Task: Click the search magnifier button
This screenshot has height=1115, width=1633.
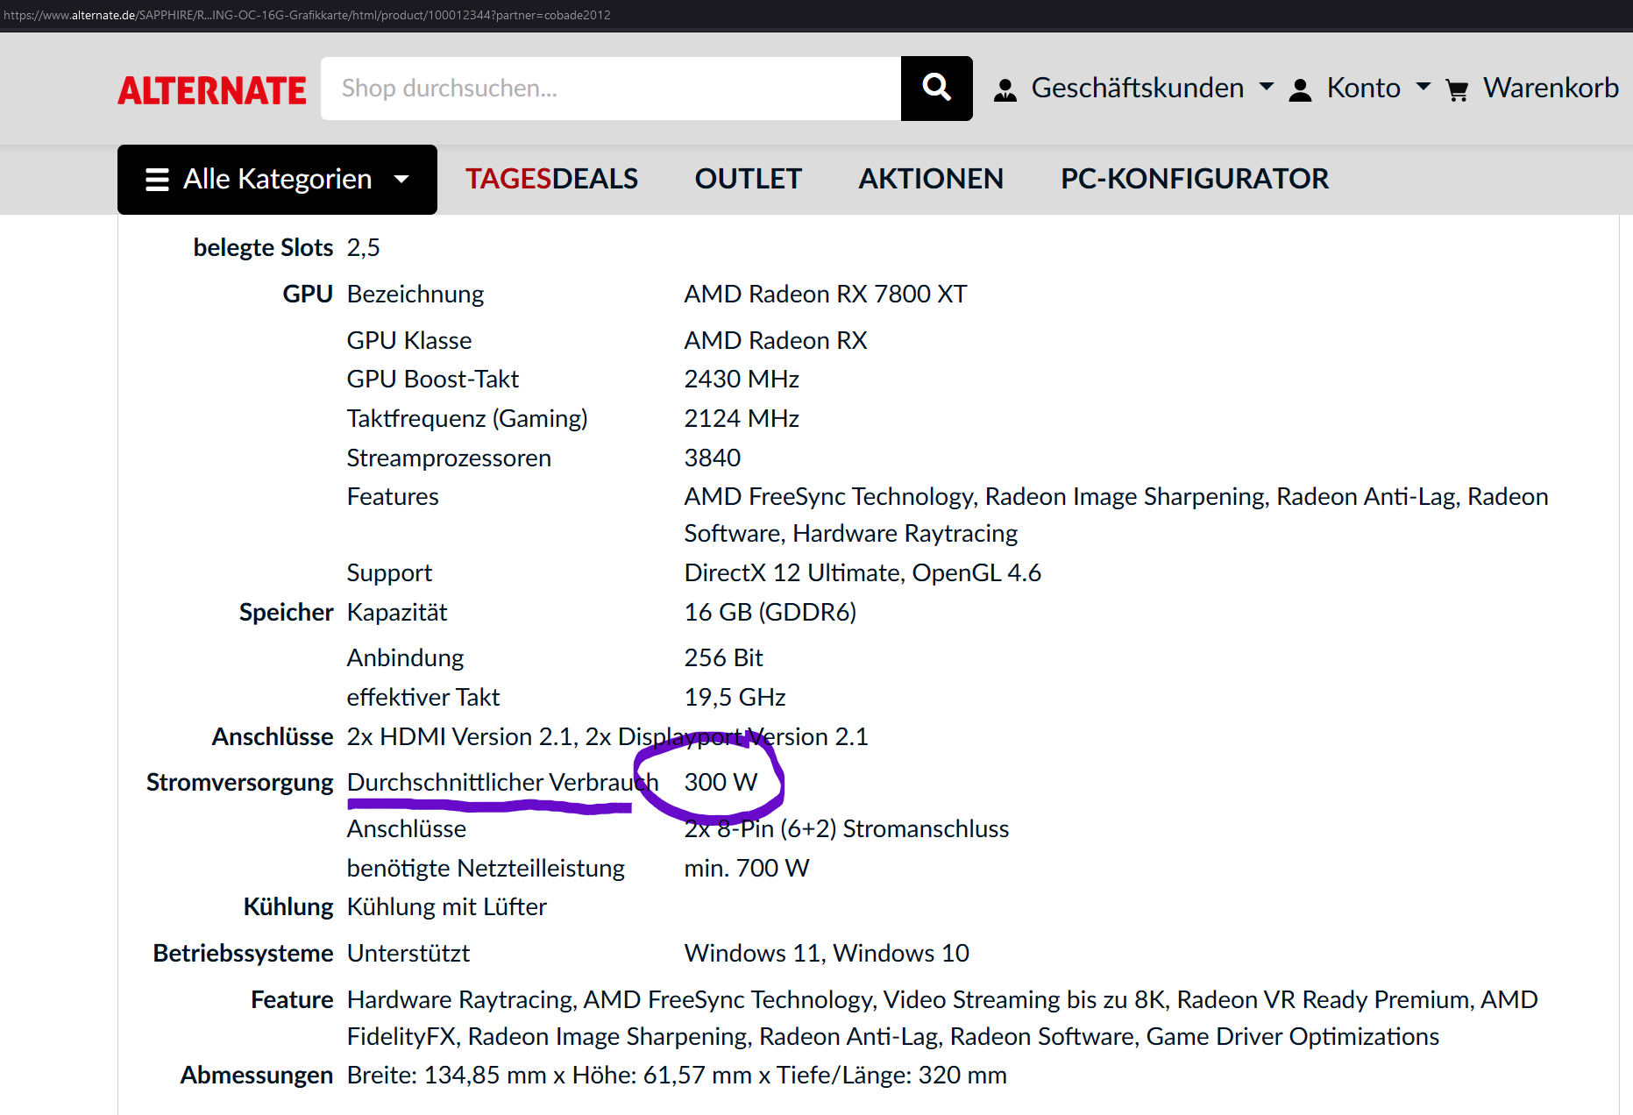Action: tap(936, 89)
